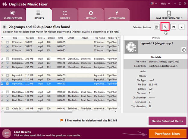Uncheck second 07 instru... file in group 1

(8, 46)
